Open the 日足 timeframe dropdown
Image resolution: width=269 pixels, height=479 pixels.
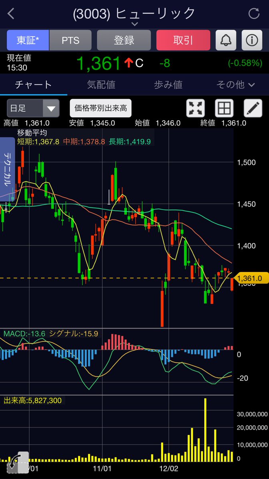[x=33, y=108]
